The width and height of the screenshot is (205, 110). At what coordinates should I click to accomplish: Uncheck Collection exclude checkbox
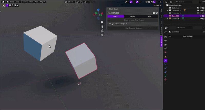pyautogui.click(x=198, y=8)
